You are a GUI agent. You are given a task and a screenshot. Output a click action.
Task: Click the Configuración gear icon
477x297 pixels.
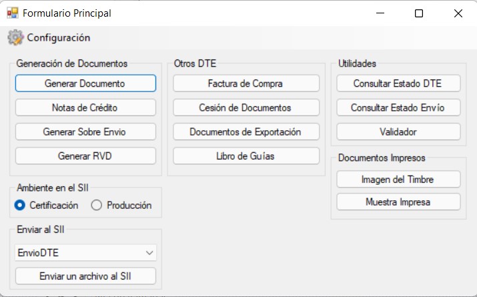tap(15, 37)
